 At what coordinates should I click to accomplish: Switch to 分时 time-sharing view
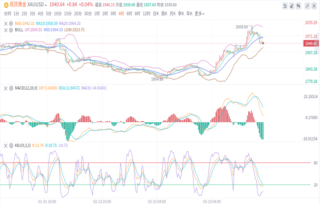(x=8, y=13)
